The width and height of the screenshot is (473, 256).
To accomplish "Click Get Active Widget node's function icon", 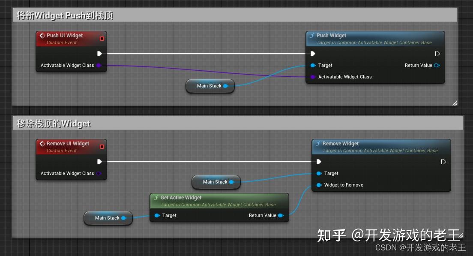I will click(156, 198).
